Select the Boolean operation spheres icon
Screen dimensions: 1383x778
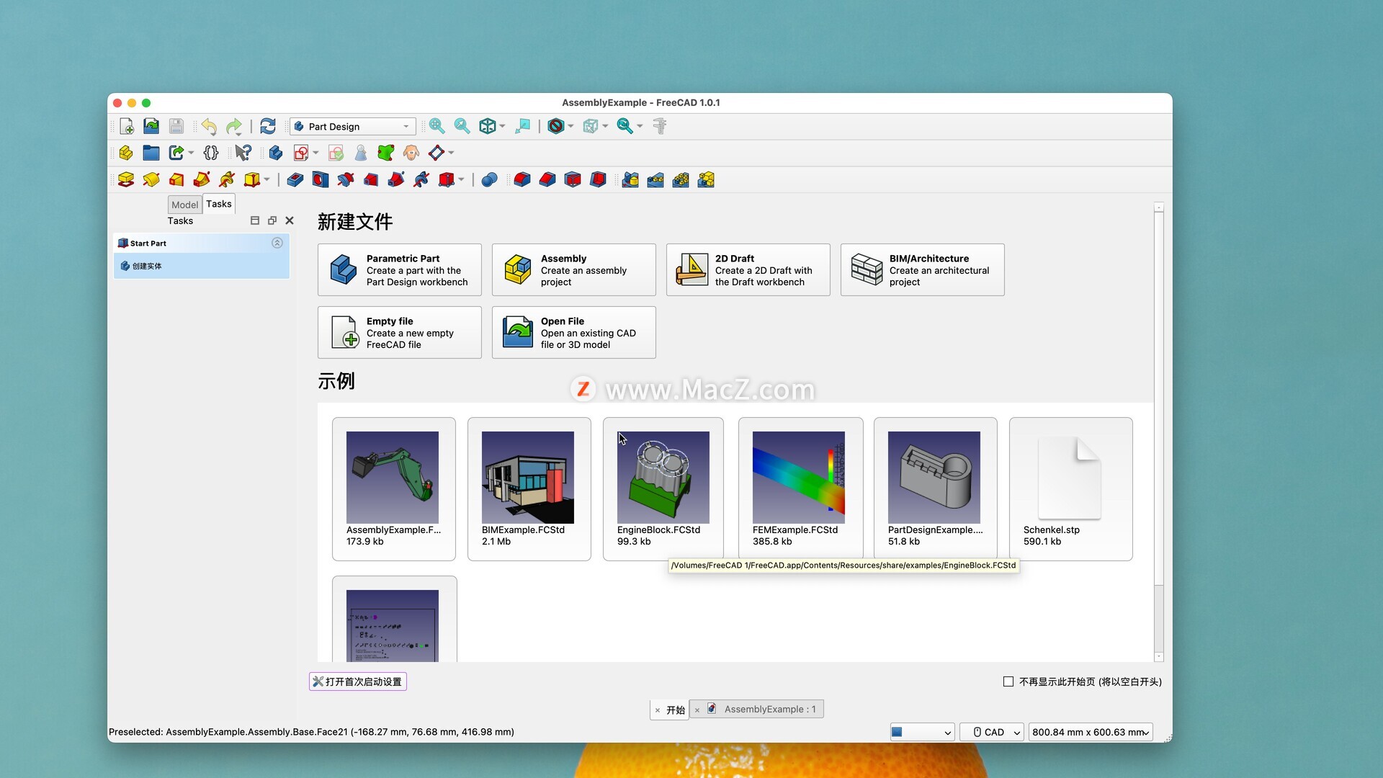pos(489,180)
